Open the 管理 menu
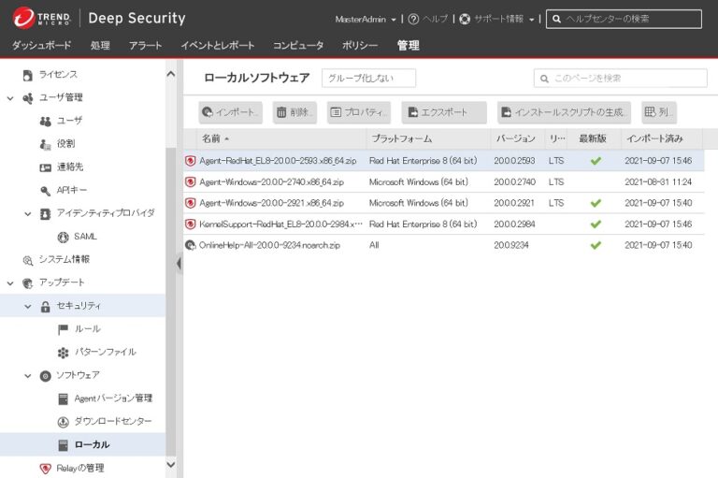This screenshot has height=478, width=718. tap(408, 46)
